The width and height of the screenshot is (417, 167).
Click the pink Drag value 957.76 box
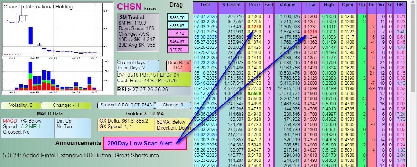(x=178, y=50)
